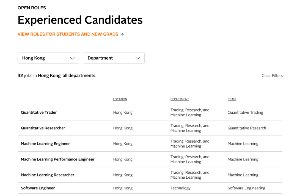This screenshot has width=297, height=196.
Task: Sort job listings by Team column
Action: click(x=232, y=99)
